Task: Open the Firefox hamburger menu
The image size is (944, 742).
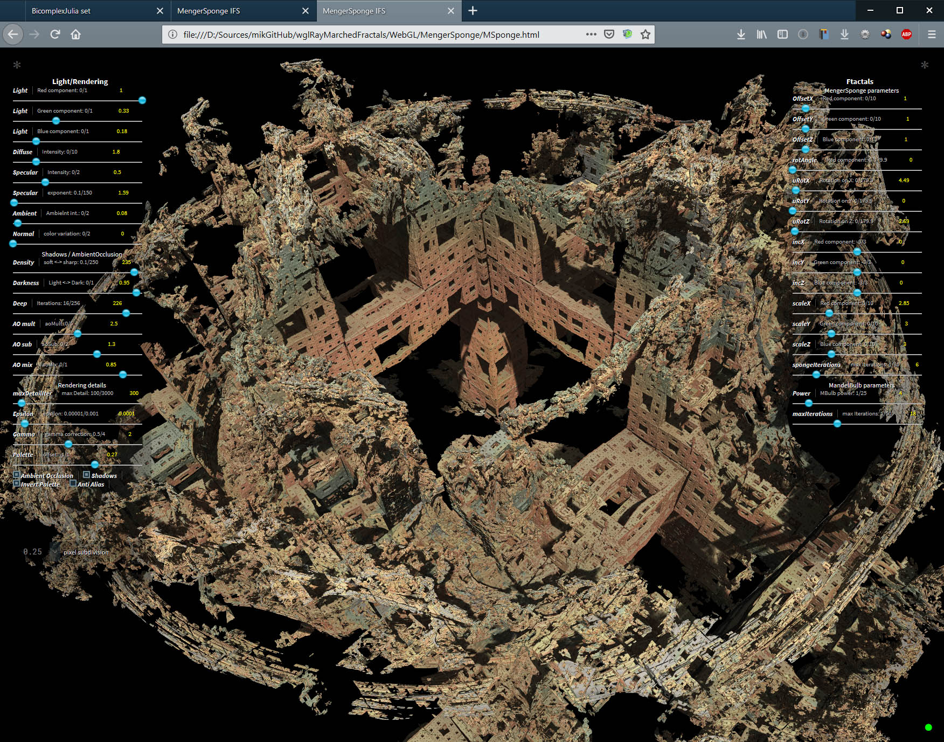Action: pos(931,34)
